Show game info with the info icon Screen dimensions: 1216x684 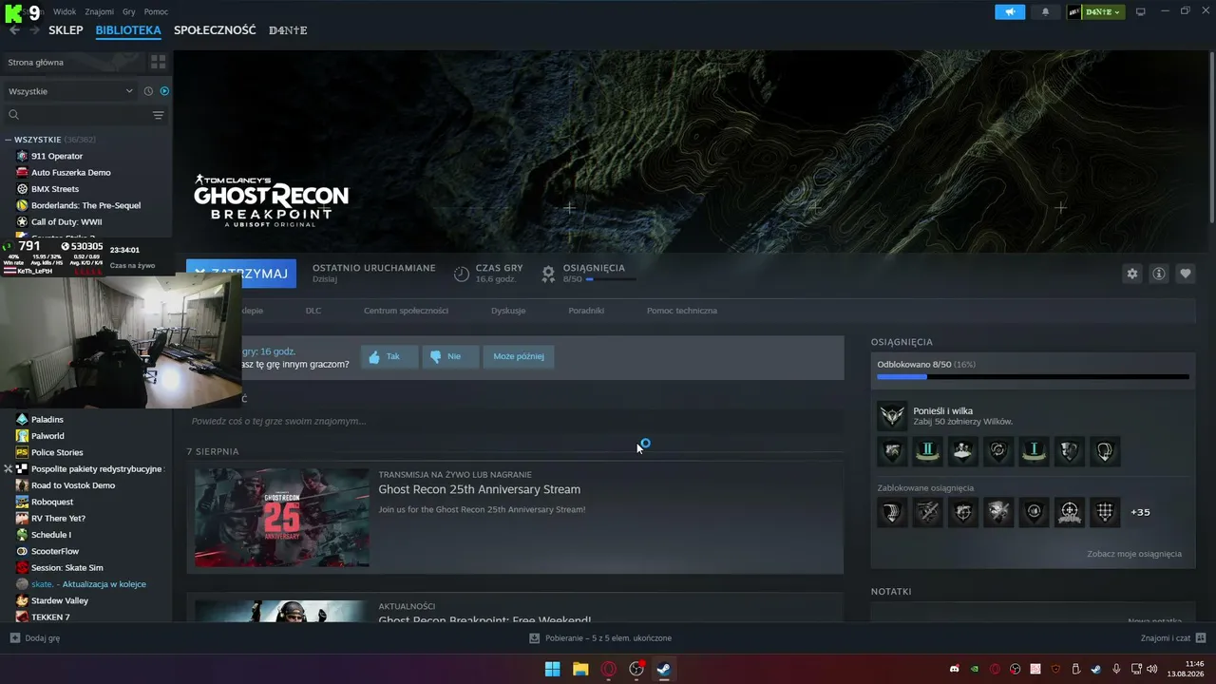pos(1159,274)
